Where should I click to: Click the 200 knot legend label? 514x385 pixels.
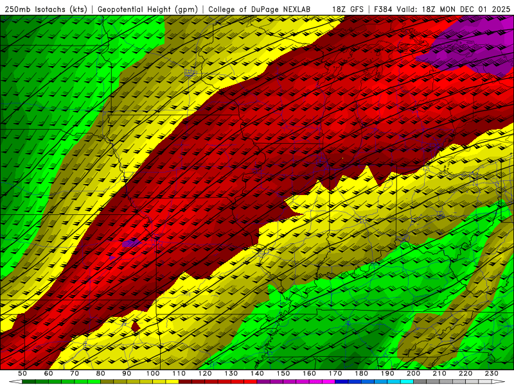pos(413,373)
